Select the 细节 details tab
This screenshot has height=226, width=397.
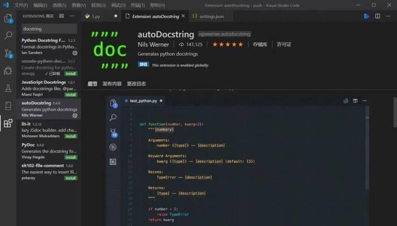pos(92,84)
